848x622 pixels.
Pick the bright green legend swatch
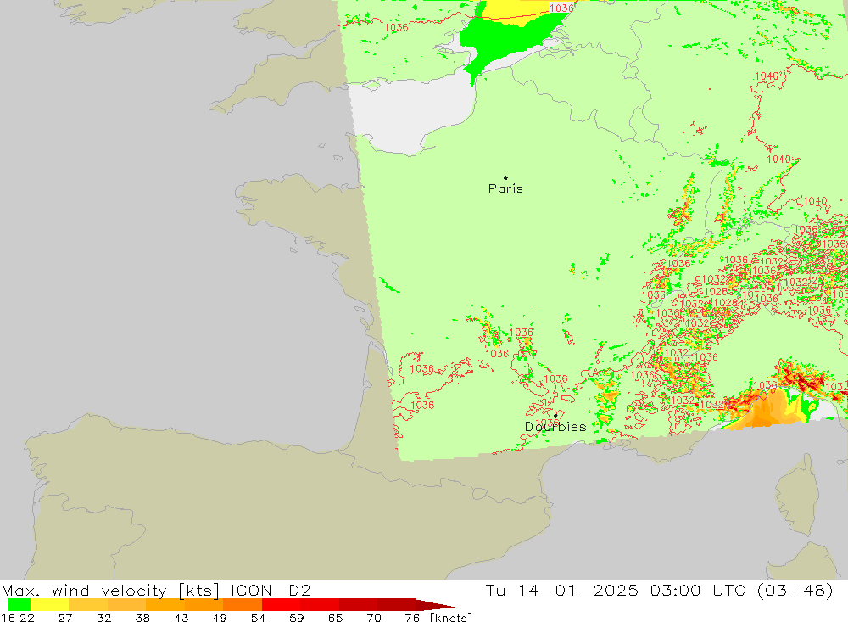click(x=19, y=604)
